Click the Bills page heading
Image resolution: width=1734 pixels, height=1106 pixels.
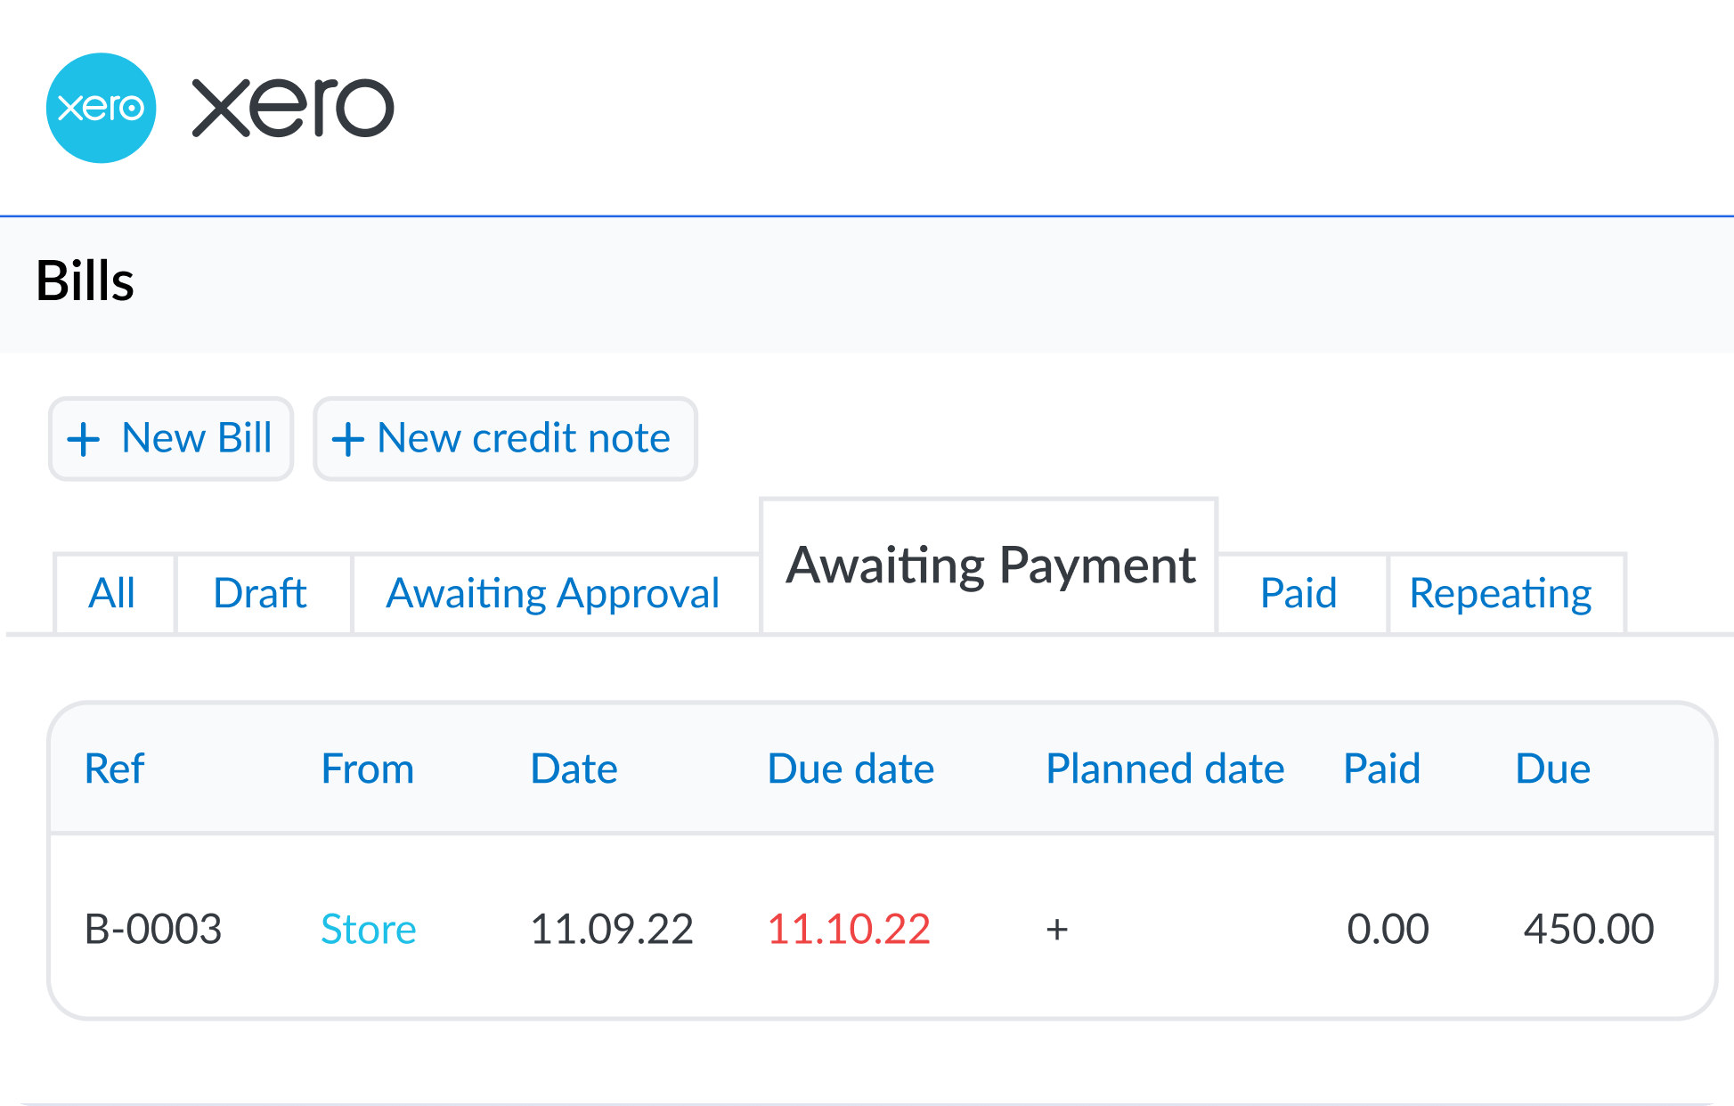[85, 281]
